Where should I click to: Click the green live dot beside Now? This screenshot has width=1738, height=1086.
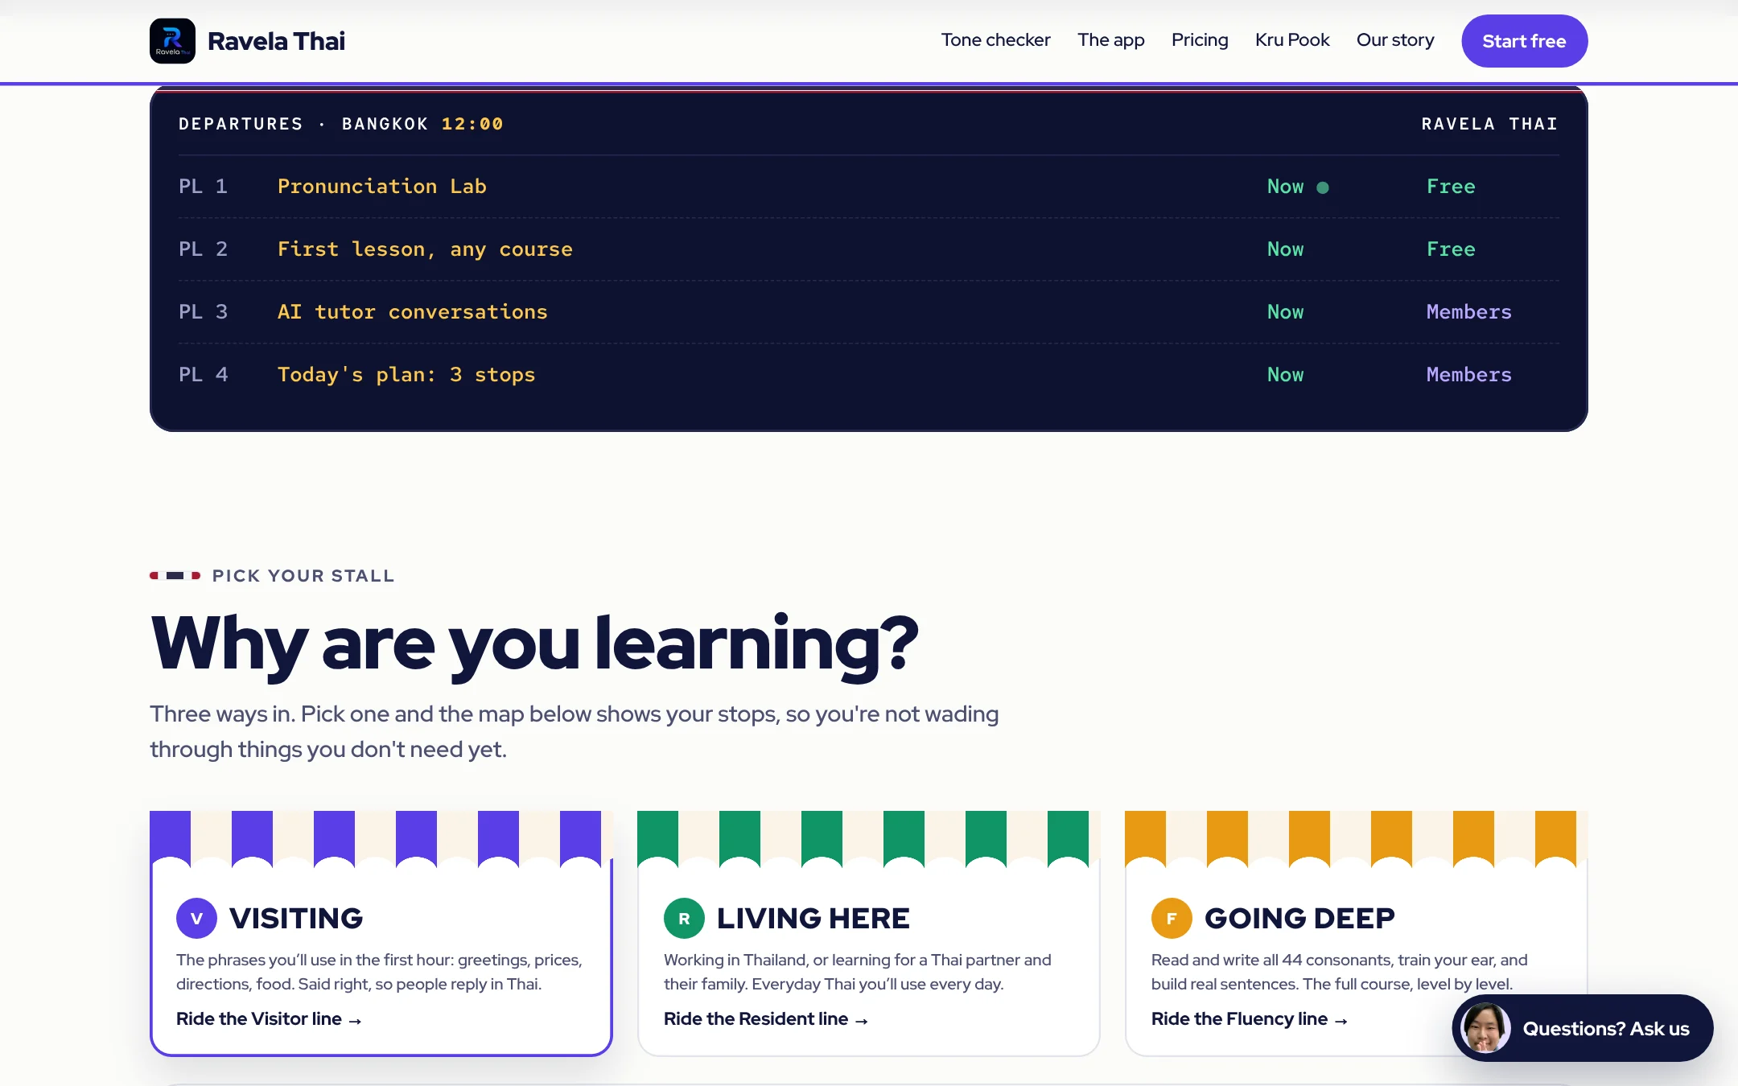(1323, 187)
